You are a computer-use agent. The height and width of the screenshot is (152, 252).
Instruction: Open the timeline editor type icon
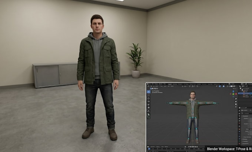pos(148,147)
